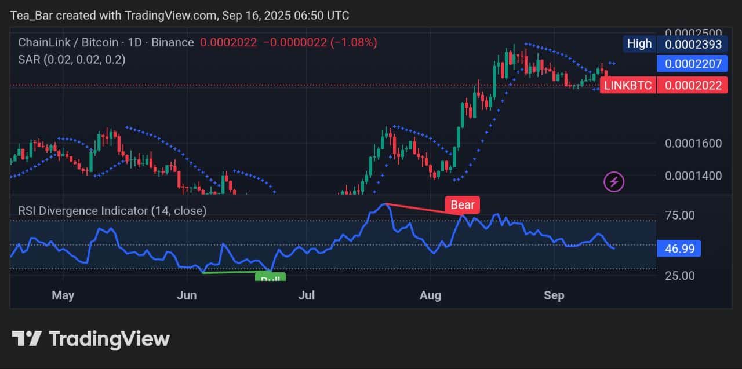The width and height of the screenshot is (742, 369).
Task: Click the 0.0001600 price scale label
Action: [693, 143]
